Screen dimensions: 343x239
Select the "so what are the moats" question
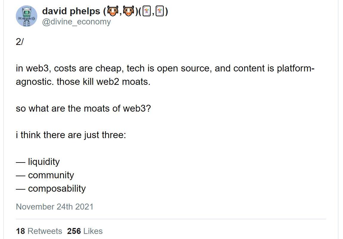(83, 108)
